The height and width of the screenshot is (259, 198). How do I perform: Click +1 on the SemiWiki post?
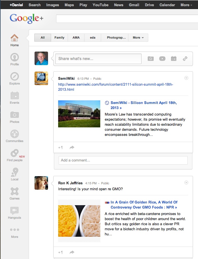coord(60,147)
